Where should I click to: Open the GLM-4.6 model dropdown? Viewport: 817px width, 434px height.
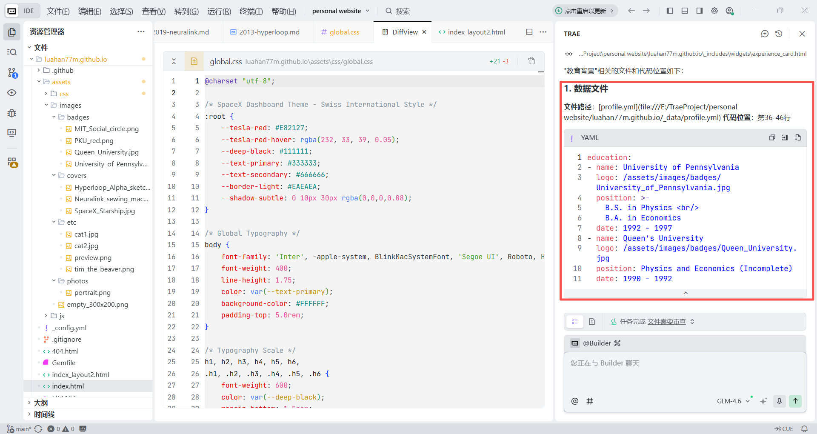733,401
